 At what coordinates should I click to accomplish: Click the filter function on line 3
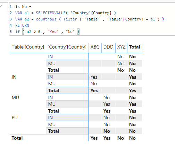(70, 19)
